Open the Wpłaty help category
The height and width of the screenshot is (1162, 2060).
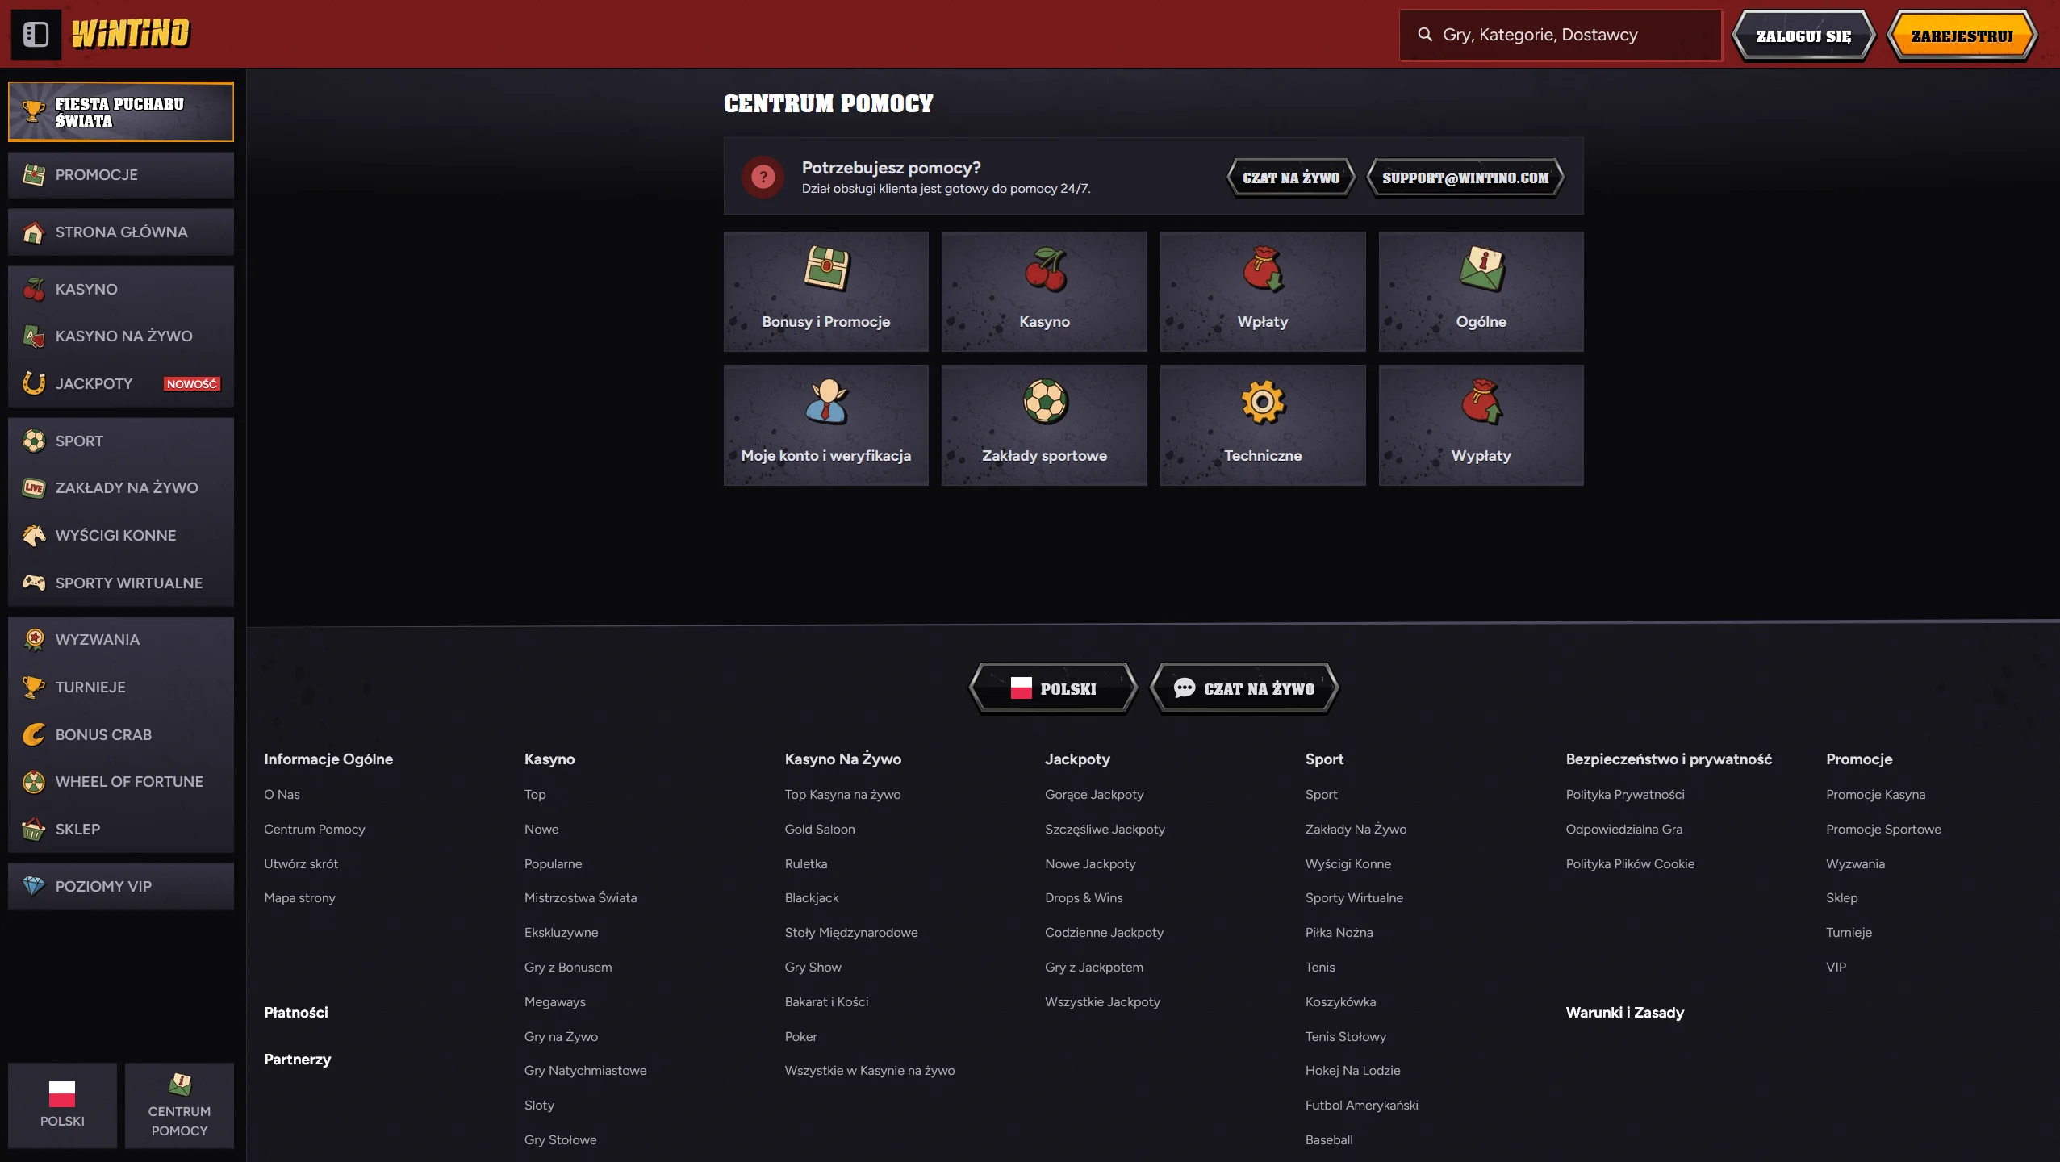(x=1263, y=291)
